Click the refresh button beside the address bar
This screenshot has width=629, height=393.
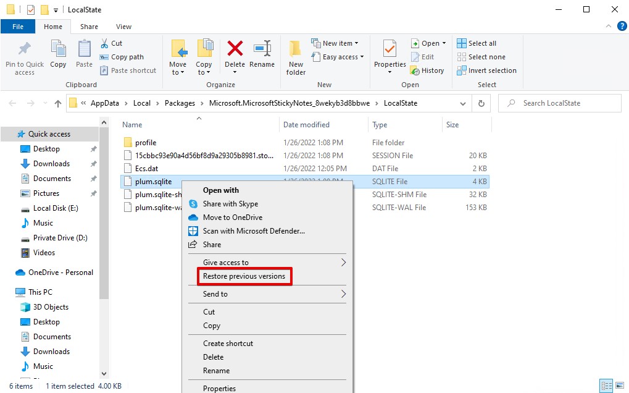[481, 103]
